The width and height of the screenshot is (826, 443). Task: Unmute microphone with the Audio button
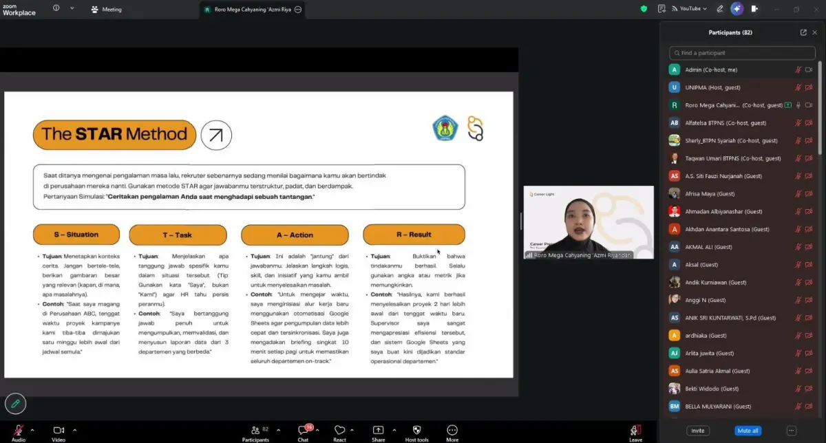18,433
